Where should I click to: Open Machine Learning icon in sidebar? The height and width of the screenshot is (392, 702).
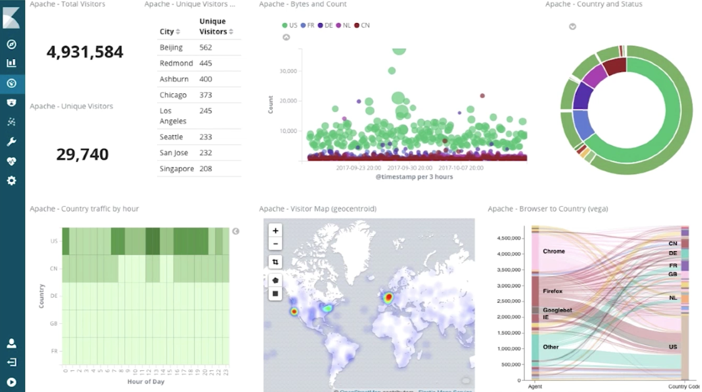pos(12,122)
